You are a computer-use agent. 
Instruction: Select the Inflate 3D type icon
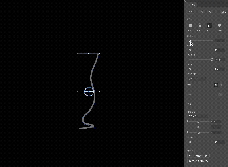coord(220,26)
